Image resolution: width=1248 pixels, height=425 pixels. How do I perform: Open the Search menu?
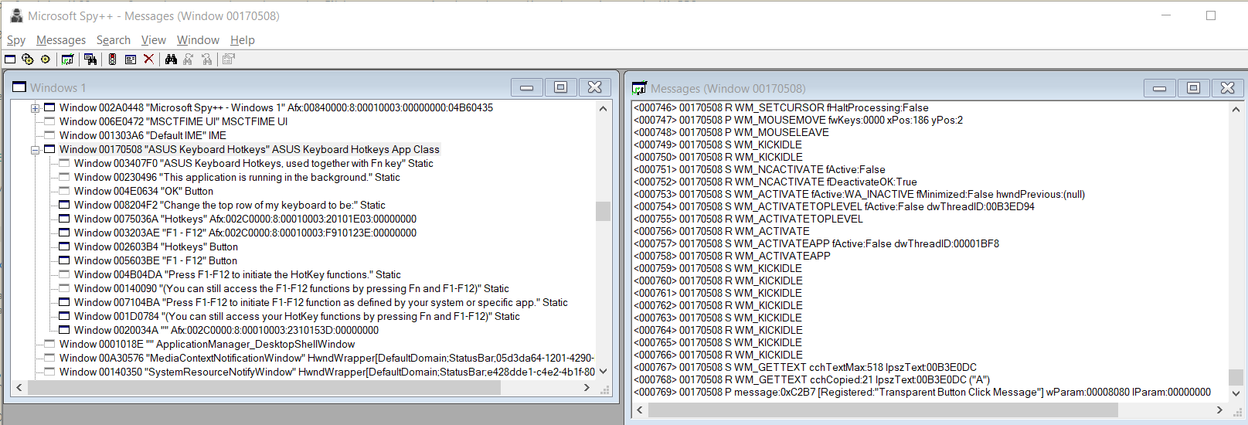[x=113, y=40]
